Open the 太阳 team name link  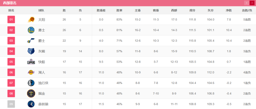pos(41,19)
